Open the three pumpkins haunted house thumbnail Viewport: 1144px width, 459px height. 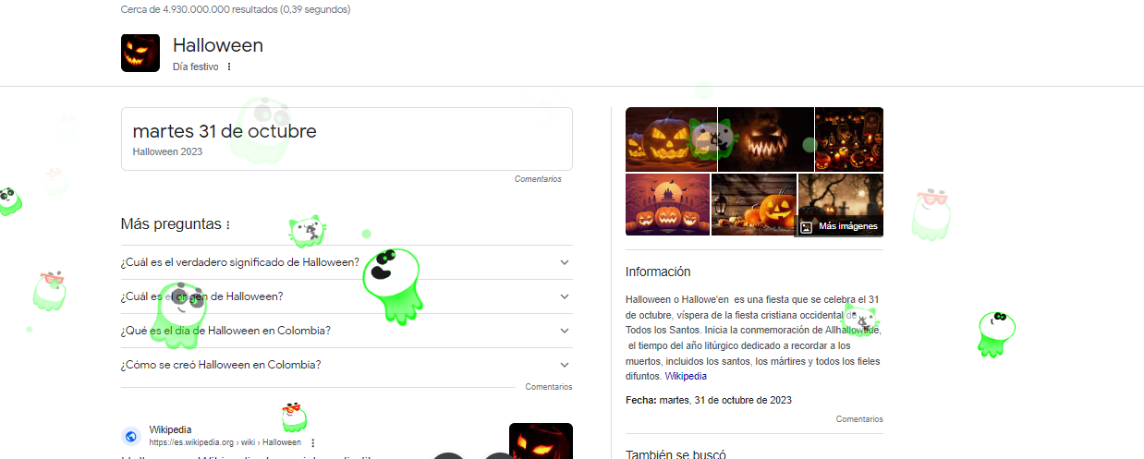667,204
